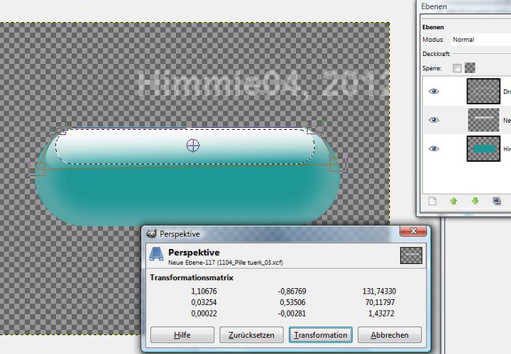511x354 pixels.
Task: Hide the bottom 'Hin…' layer eye icon
Action: (434, 148)
